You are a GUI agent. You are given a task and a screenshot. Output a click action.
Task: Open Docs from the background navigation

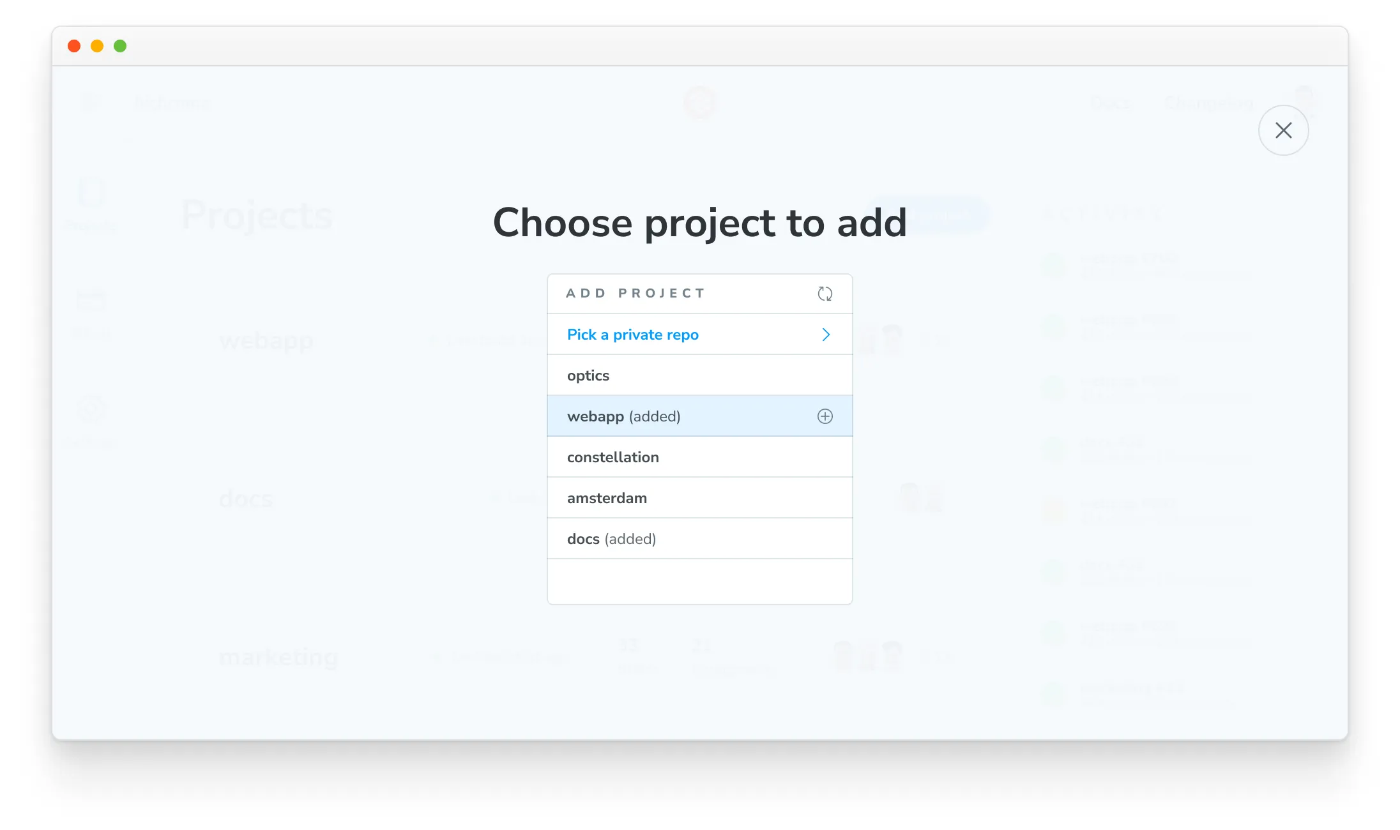1111,103
